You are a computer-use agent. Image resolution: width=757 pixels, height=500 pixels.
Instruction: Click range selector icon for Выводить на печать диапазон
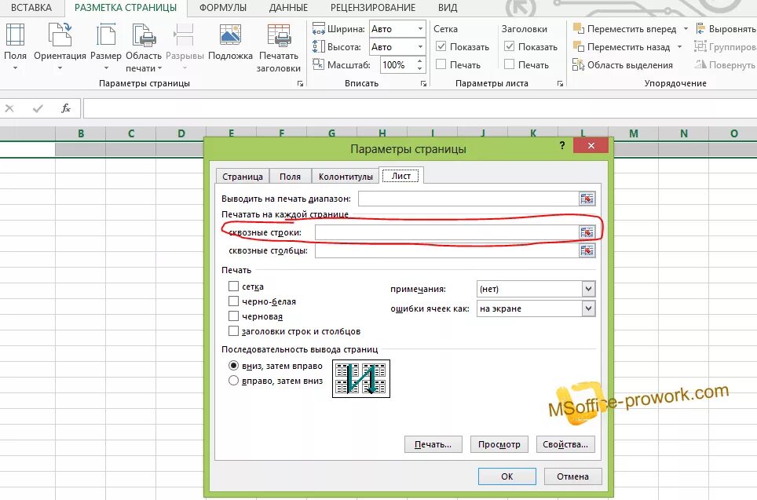587,199
